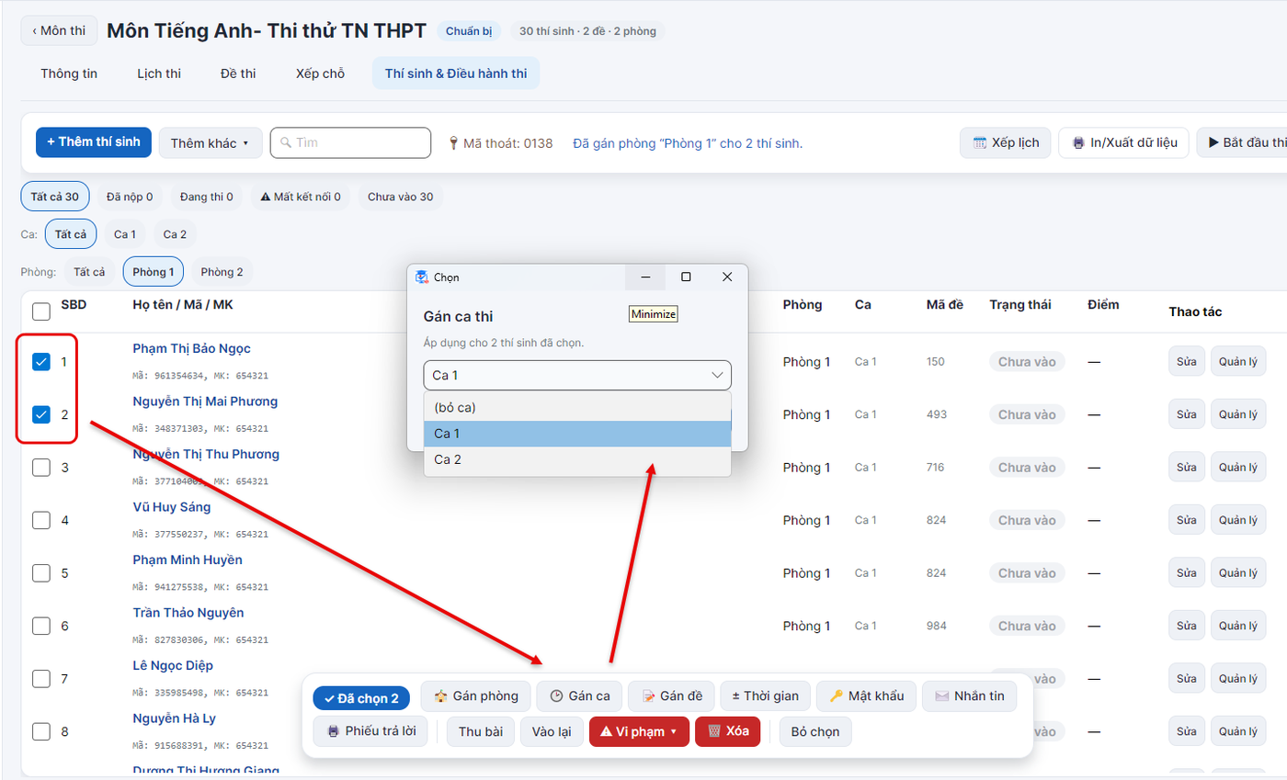The height and width of the screenshot is (780, 1287).
Task: Toggle the select-all checkbox in table header
Action: click(x=41, y=311)
